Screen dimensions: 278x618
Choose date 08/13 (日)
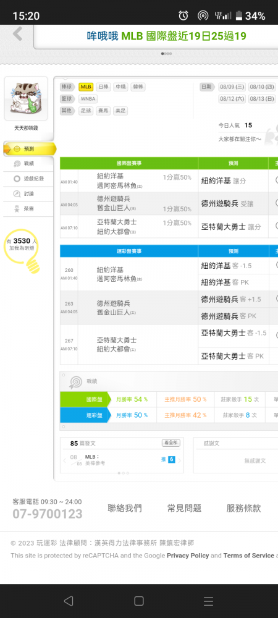(263, 98)
